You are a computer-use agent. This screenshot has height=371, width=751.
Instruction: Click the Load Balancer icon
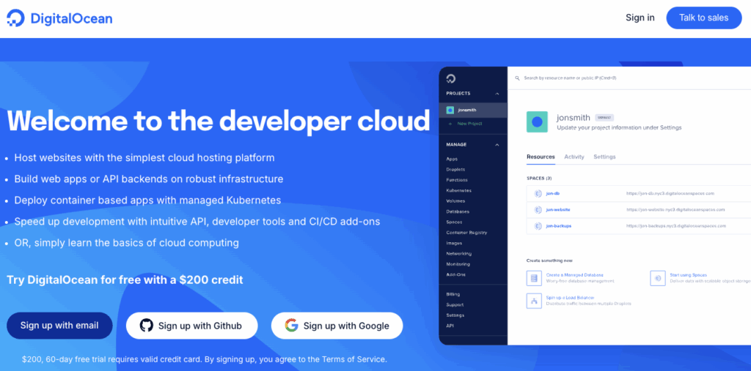(534, 301)
